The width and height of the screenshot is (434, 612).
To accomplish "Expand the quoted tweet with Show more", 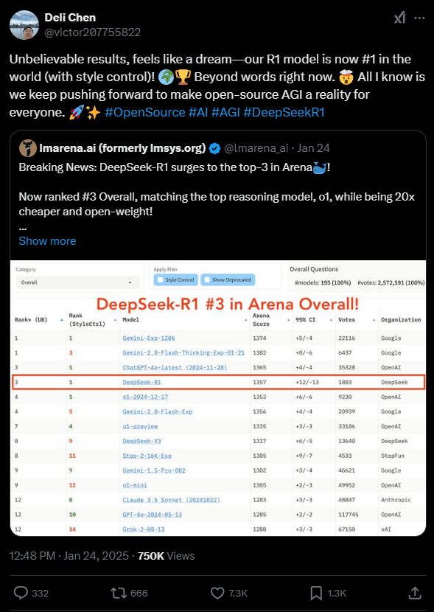I will pyautogui.click(x=47, y=240).
